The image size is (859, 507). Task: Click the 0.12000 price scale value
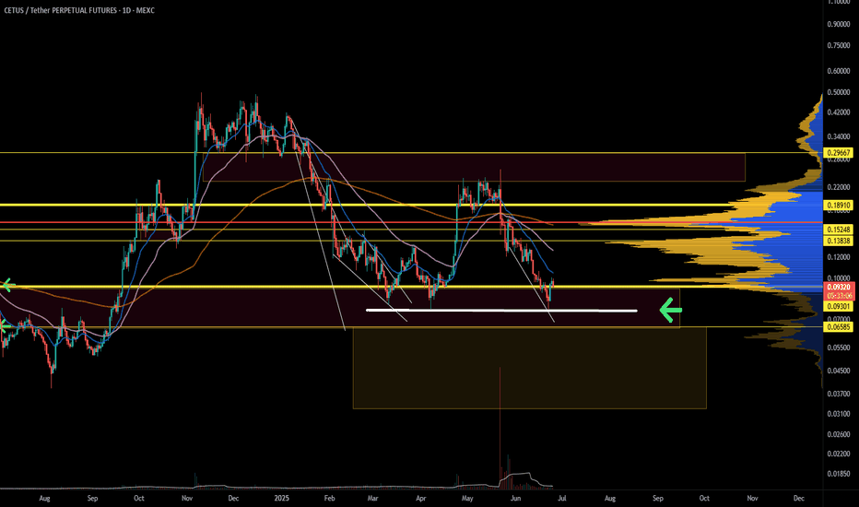pyautogui.click(x=839, y=257)
